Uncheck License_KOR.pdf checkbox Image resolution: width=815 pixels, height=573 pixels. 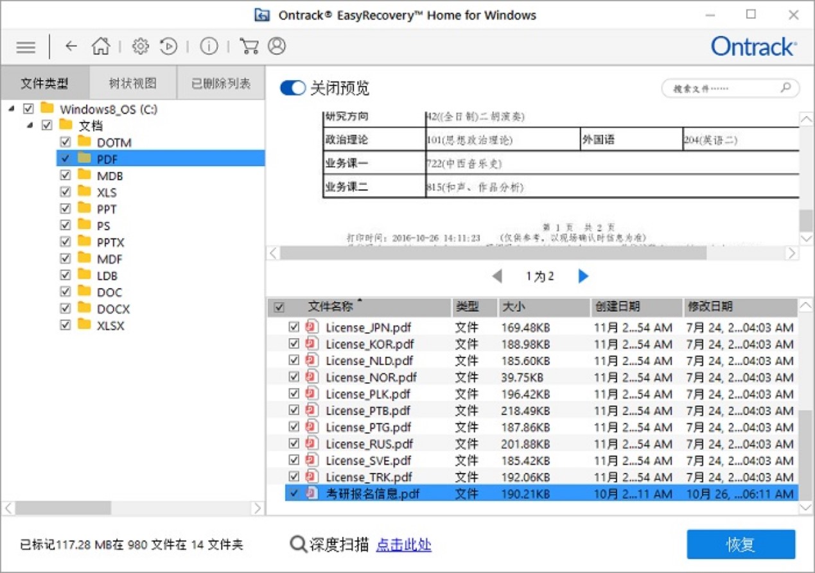click(x=294, y=344)
